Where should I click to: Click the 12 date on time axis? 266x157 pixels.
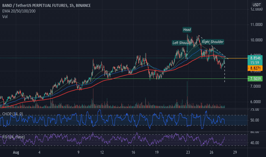pos(102,152)
